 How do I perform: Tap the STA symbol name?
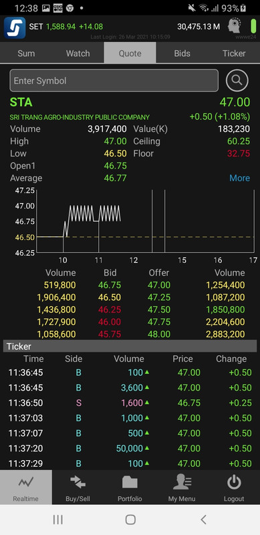(21, 102)
